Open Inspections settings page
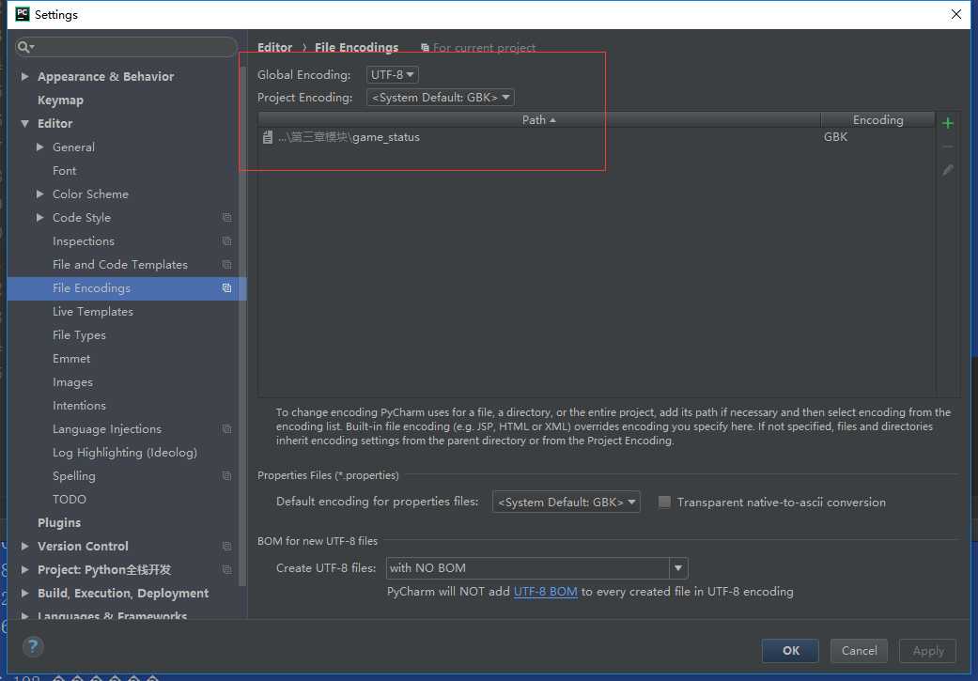The width and height of the screenshot is (978, 681). 84,241
